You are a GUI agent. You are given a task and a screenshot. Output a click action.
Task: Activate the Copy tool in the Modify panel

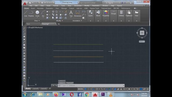click(53, 15)
